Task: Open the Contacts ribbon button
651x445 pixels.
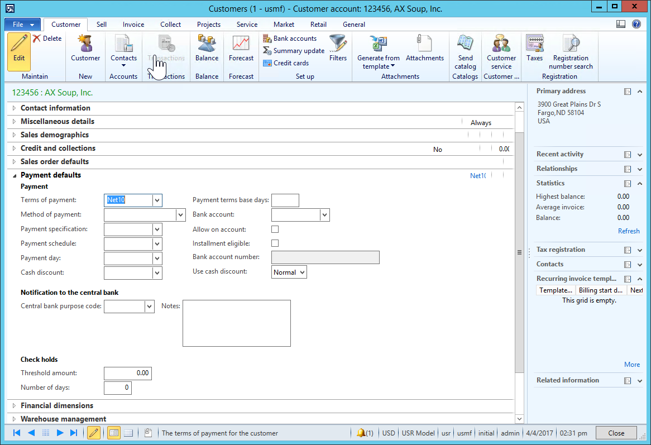Action: (x=123, y=51)
